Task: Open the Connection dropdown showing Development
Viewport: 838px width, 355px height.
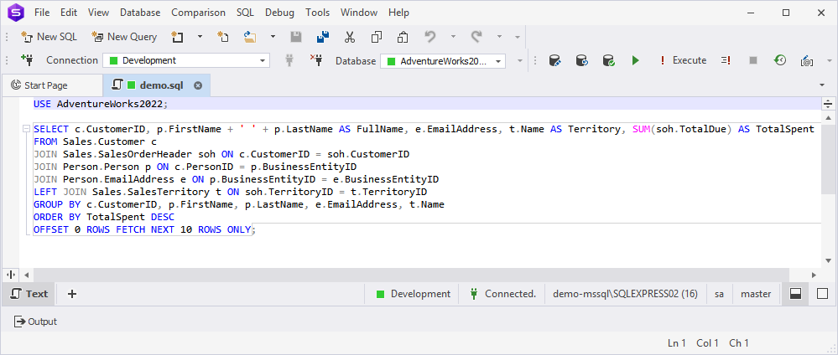Action: tap(263, 60)
